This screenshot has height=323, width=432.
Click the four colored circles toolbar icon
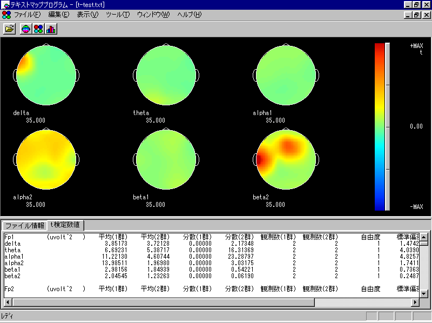click(38, 29)
